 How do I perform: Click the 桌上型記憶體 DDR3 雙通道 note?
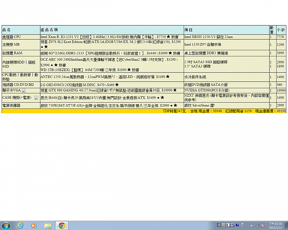point(206,53)
